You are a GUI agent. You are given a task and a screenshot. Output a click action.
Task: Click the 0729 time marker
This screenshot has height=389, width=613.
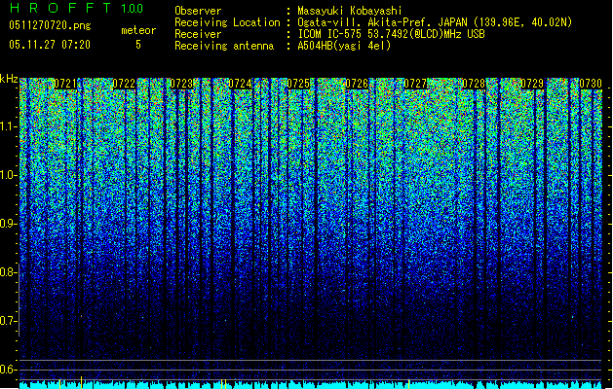532,84
